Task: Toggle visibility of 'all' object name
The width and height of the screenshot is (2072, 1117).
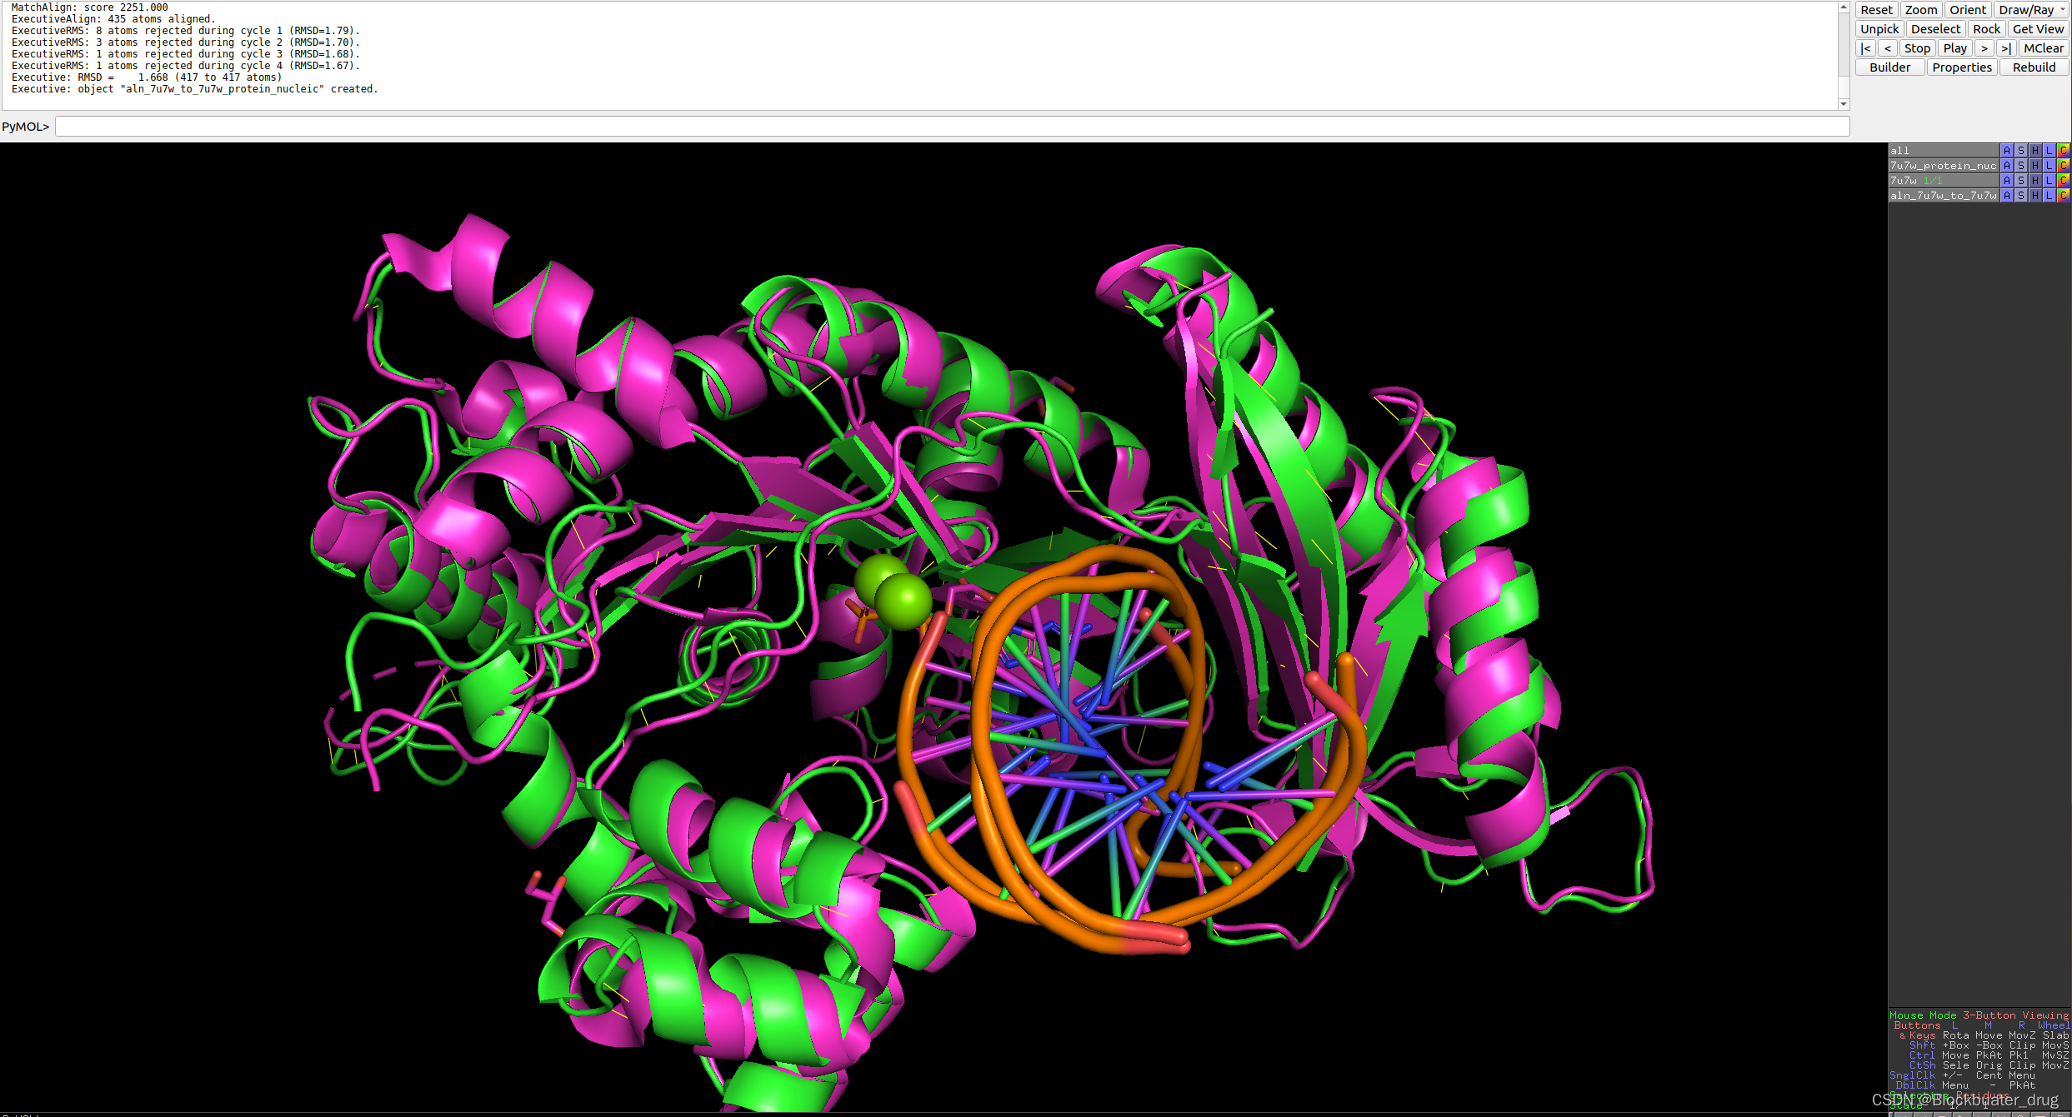Action: (x=1944, y=151)
